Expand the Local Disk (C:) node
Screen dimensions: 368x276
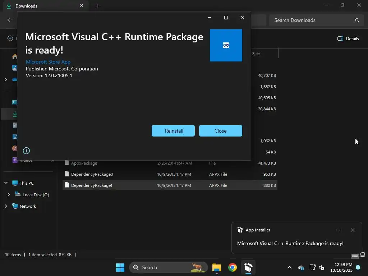9,194
